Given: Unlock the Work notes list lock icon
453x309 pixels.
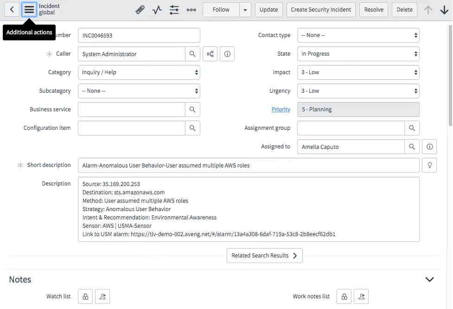Looking at the screenshot, I should (x=344, y=296).
